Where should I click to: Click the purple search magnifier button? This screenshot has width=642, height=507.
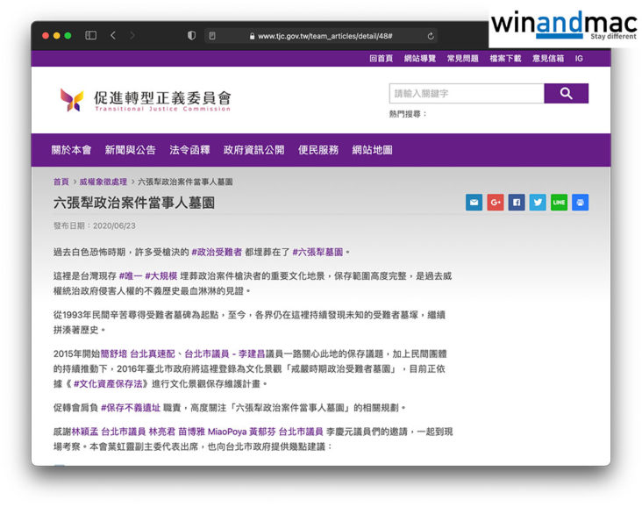pyautogui.click(x=566, y=93)
